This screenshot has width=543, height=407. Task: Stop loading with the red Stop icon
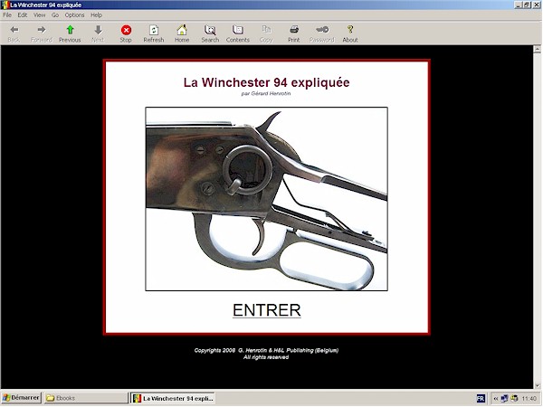pyautogui.click(x=126, y=30)
